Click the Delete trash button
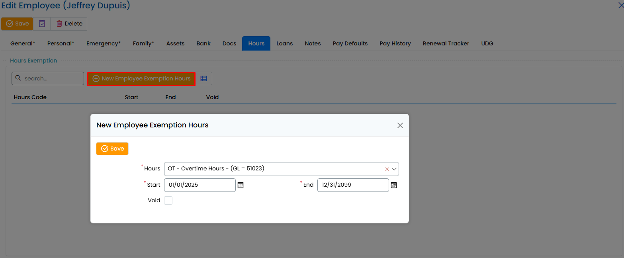The height and width of the screenshot is (258, 624). tap(69, 24)
